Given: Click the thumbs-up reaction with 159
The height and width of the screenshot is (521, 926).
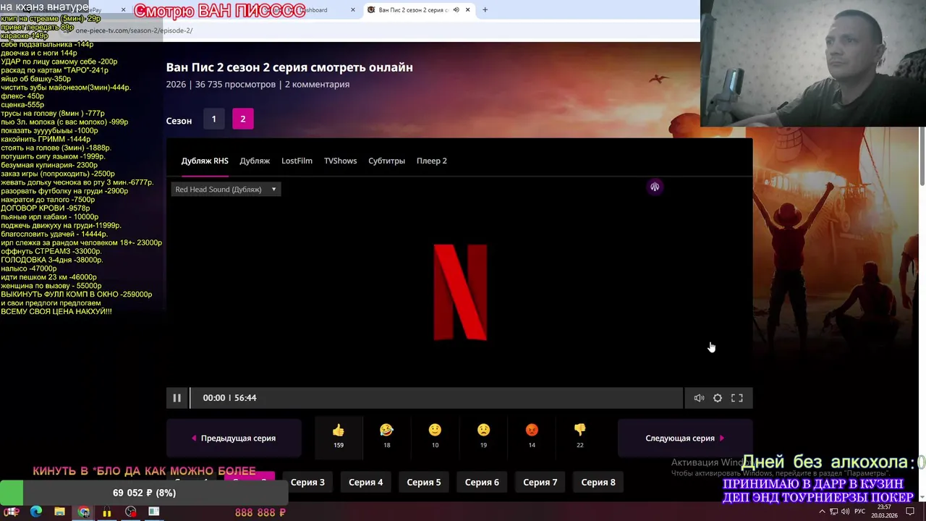Looking at the screenshot, I should pyautogui.click(x=339, y=437).
